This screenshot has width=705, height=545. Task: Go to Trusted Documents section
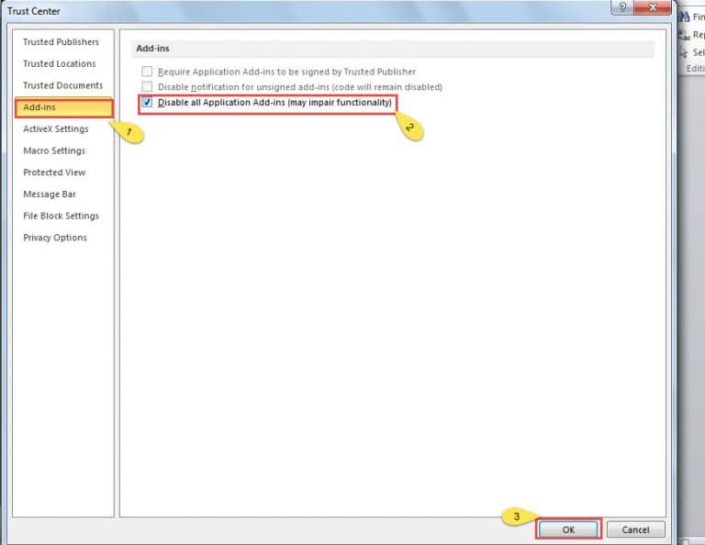pyautogui.click(x=63, y=85)
